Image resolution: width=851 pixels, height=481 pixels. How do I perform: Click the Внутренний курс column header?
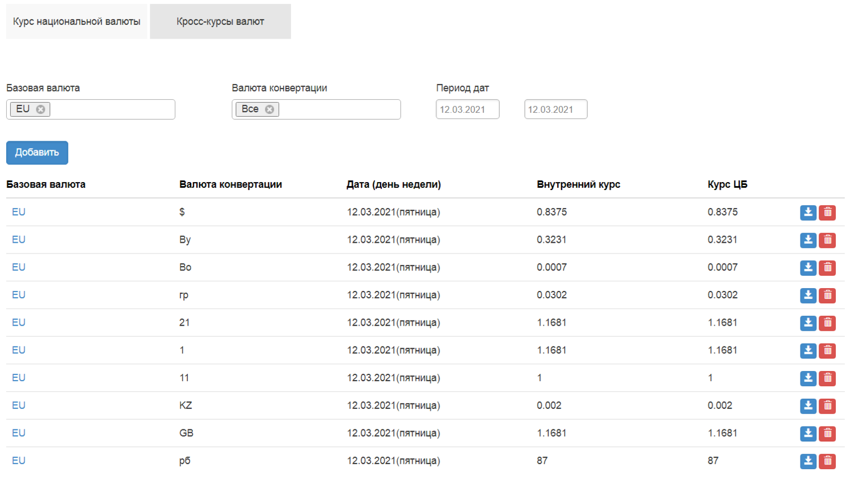[x=578, y=184]
